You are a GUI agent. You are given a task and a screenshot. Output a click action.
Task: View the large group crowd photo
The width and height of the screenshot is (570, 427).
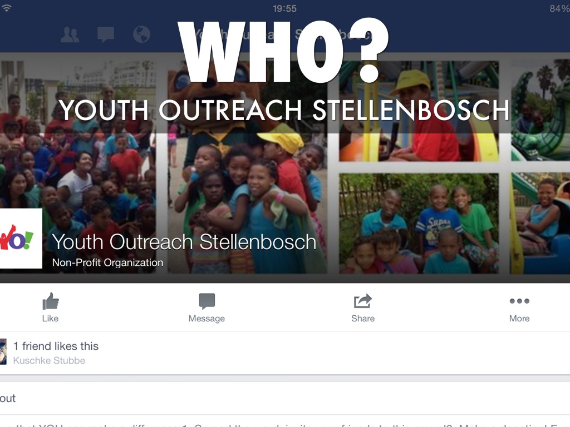tap(78, 167)
